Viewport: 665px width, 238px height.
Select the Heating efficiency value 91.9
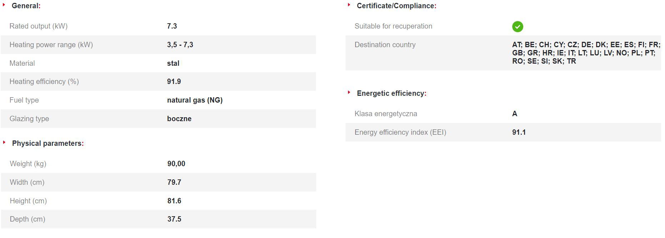click(174, 81)
